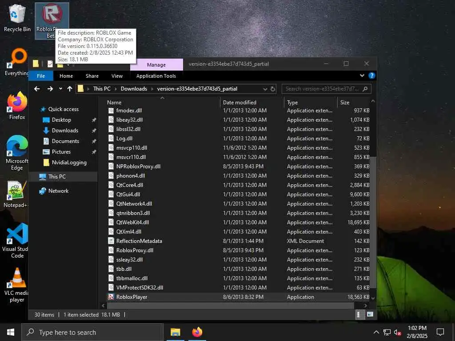
Task: Click the Forward arrow in Explorer
Action: (x=50, y=89)
